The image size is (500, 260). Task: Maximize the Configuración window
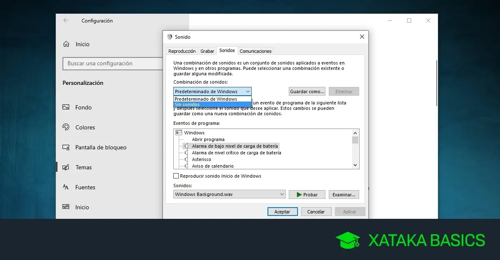[409, 20]
